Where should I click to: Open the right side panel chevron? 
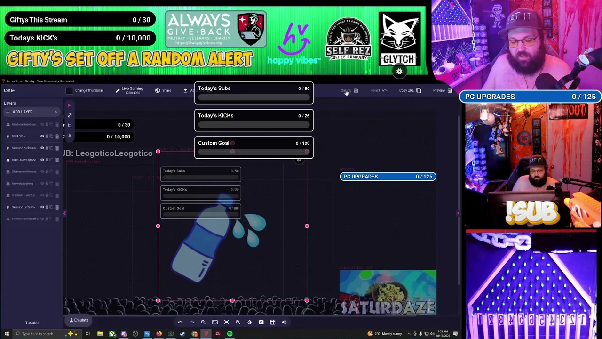pos(459,213)
